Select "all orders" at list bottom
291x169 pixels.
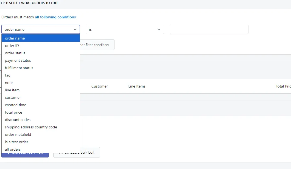tap(41, 149)
